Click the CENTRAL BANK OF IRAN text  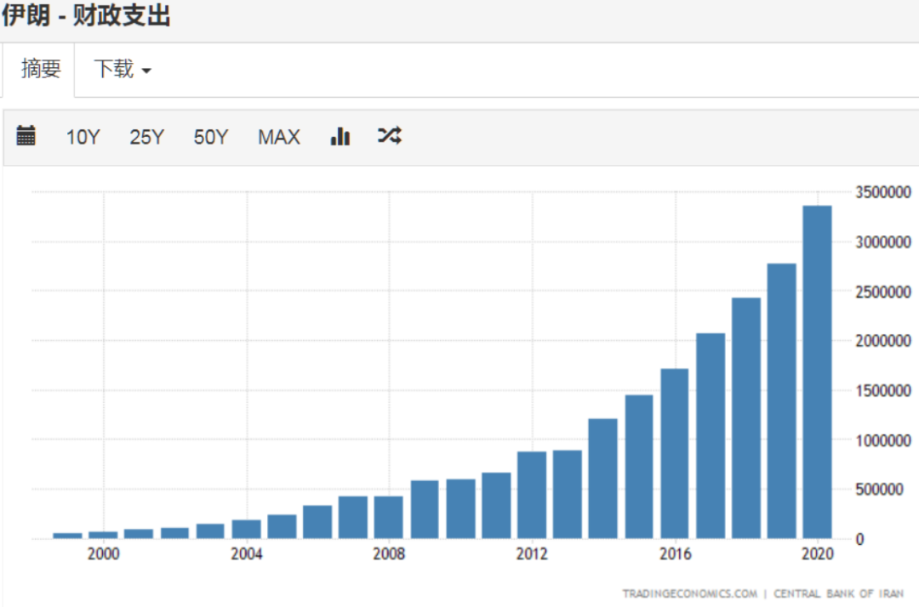[x=839, y=593]
